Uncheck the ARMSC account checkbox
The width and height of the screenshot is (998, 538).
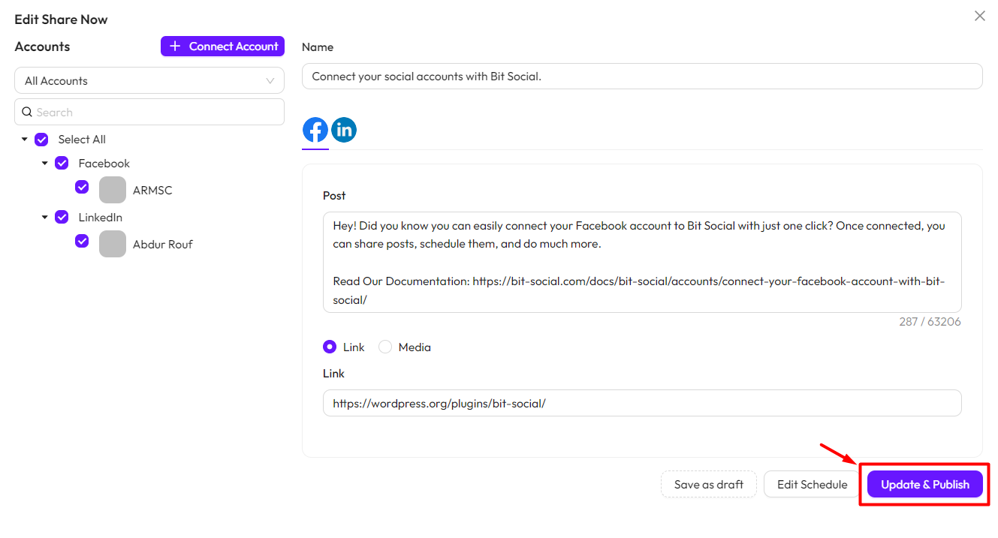(x=82, y=187)
